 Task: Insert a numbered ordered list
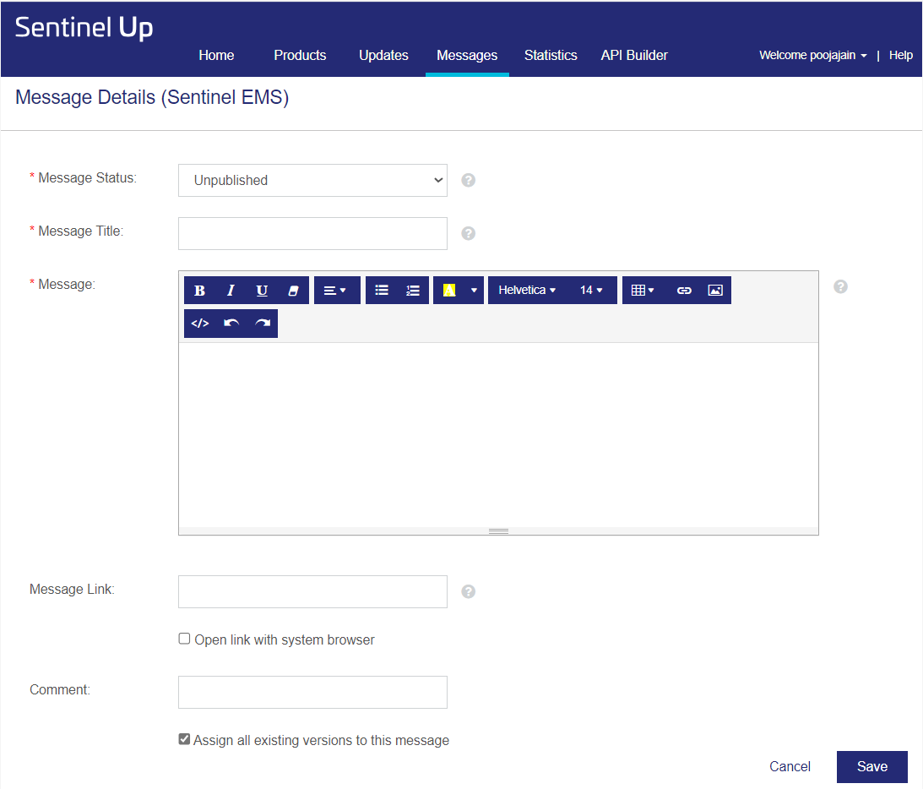(x=413, y=291)
